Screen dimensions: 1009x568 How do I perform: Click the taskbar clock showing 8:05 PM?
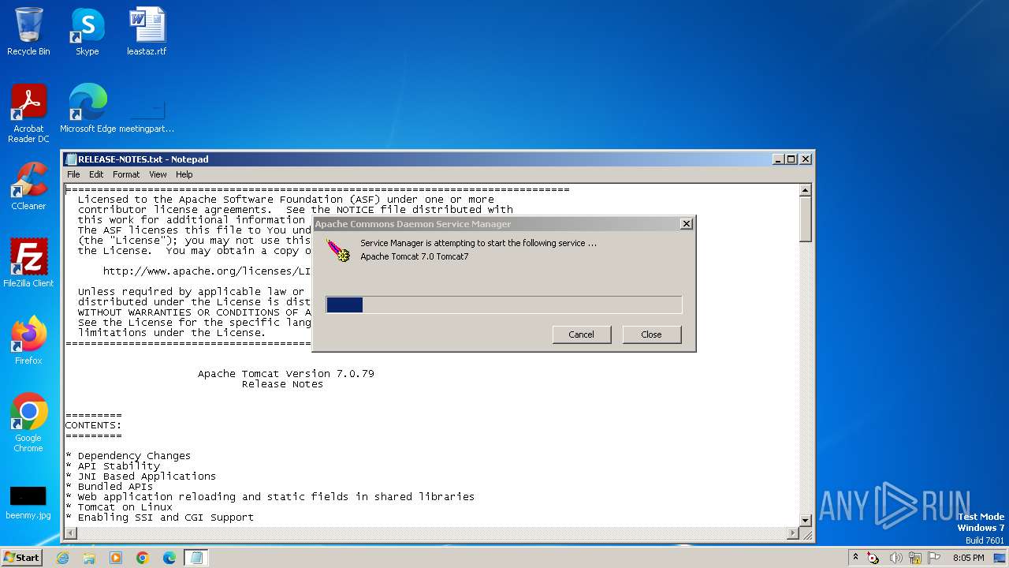pos(969,558)
